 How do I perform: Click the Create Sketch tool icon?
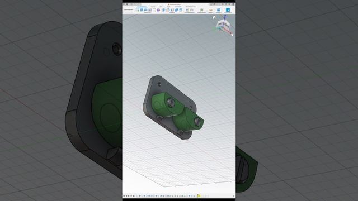pyautogui.click(x=137, y=10)
